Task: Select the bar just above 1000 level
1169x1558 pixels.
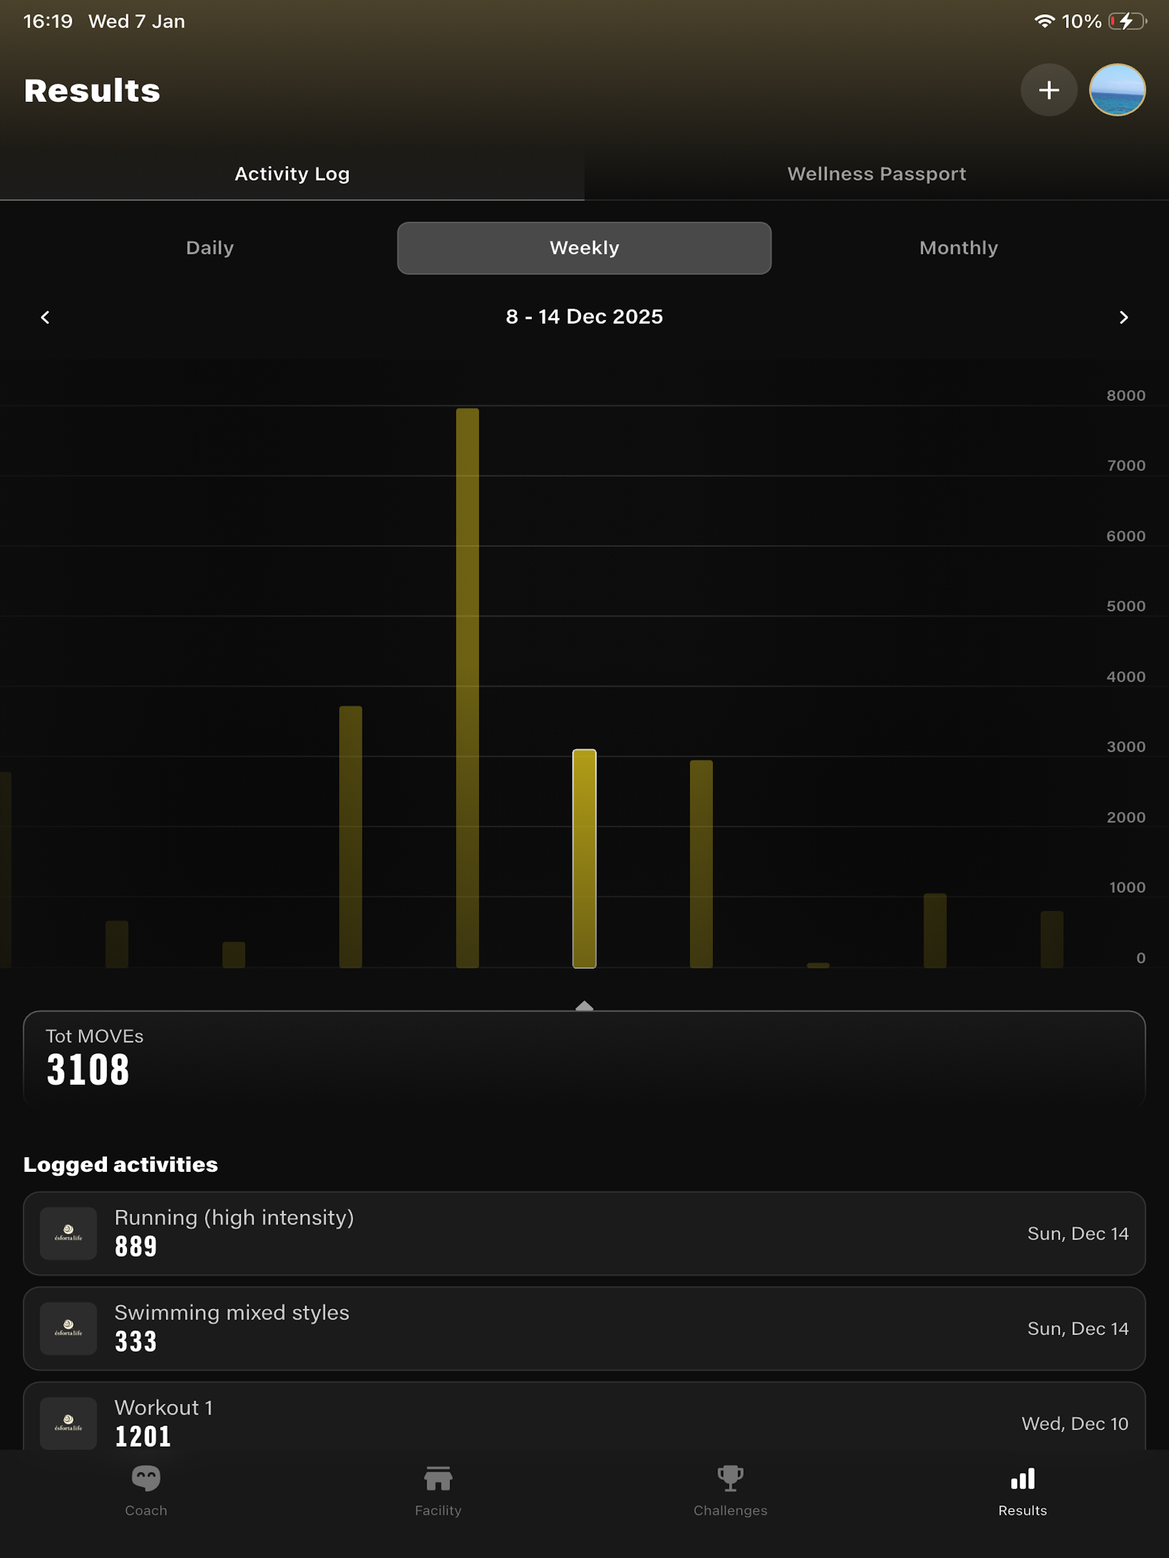Action: (x=935, y=930)
